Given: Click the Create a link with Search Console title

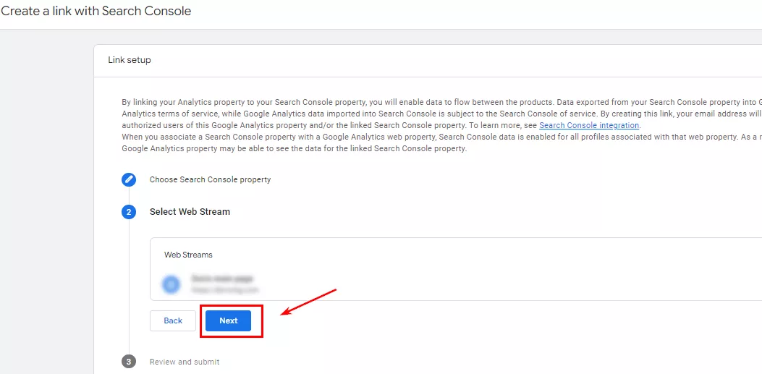Looking at the screenshot, I should click(x=96, y=11).
